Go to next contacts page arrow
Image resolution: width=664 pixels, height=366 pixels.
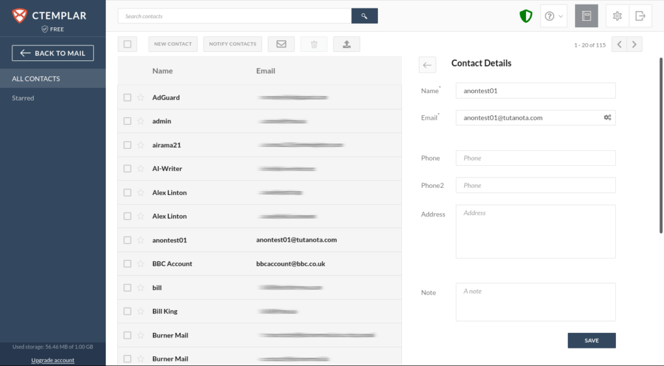634,45
